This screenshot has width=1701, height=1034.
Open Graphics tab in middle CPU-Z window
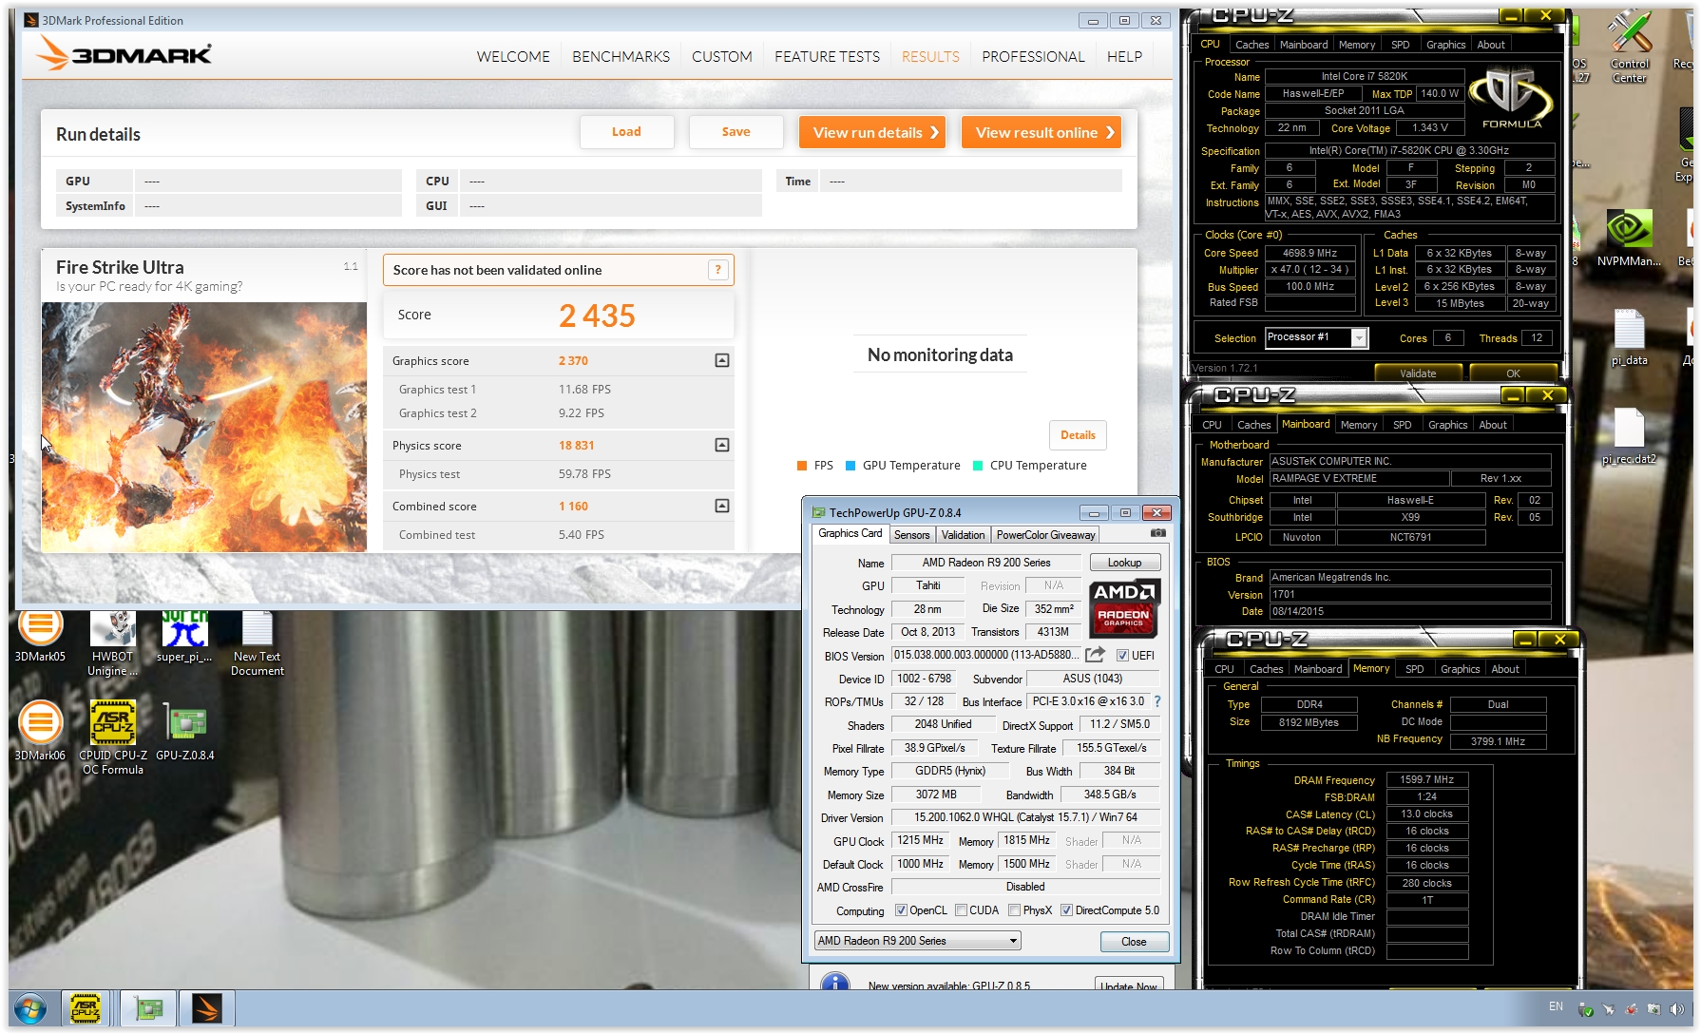(x=1447, y=425)
